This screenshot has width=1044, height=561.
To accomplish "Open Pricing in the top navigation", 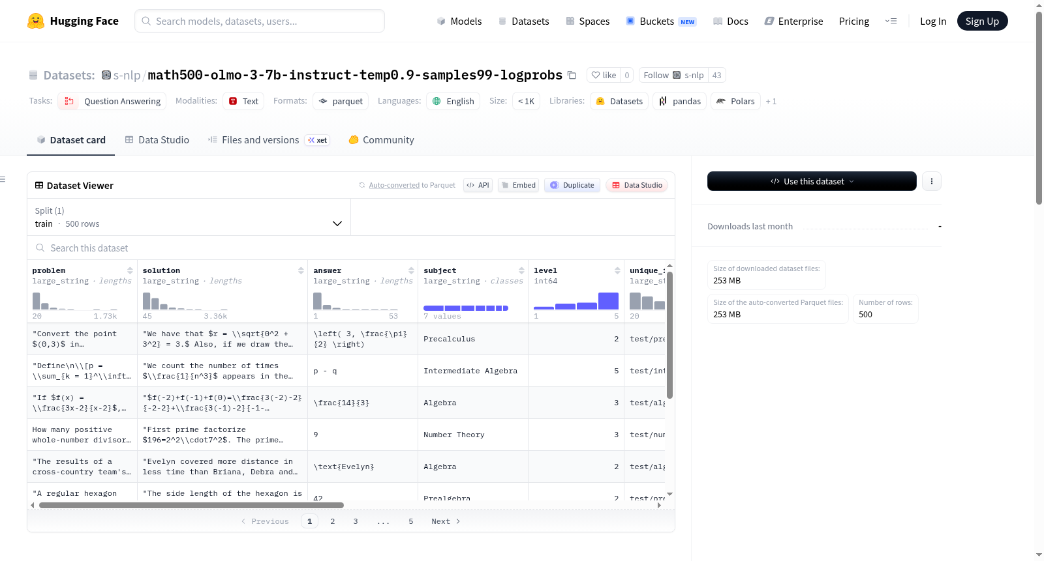I will (854, 21).
